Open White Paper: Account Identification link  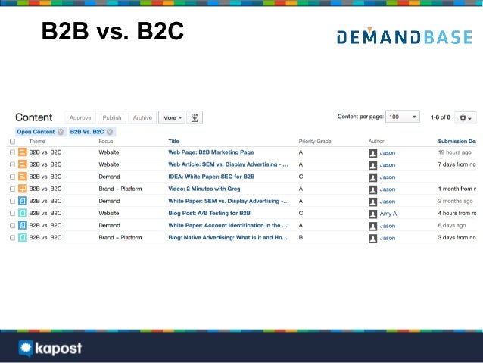coord(228,225)
